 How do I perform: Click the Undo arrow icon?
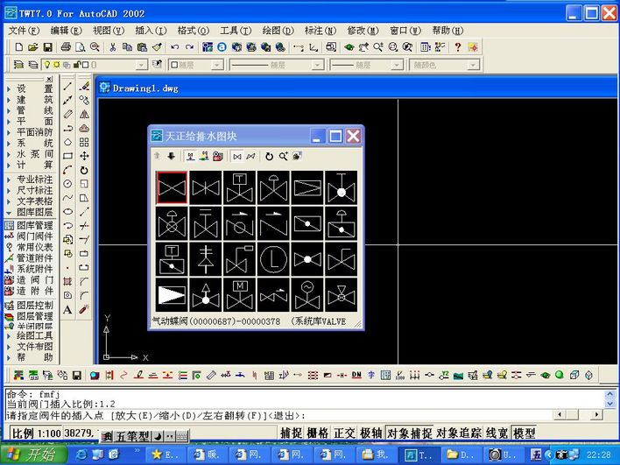pyautogui.click(x=175, y=47)
